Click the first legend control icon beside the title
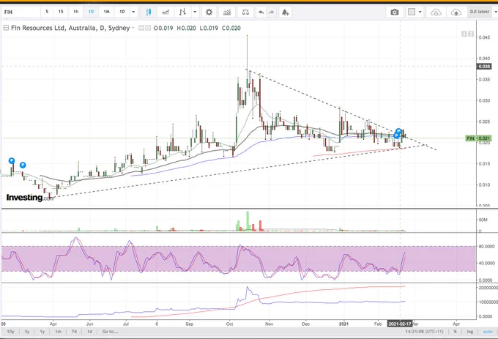498x339 pixels. click(x=141, y=28)
